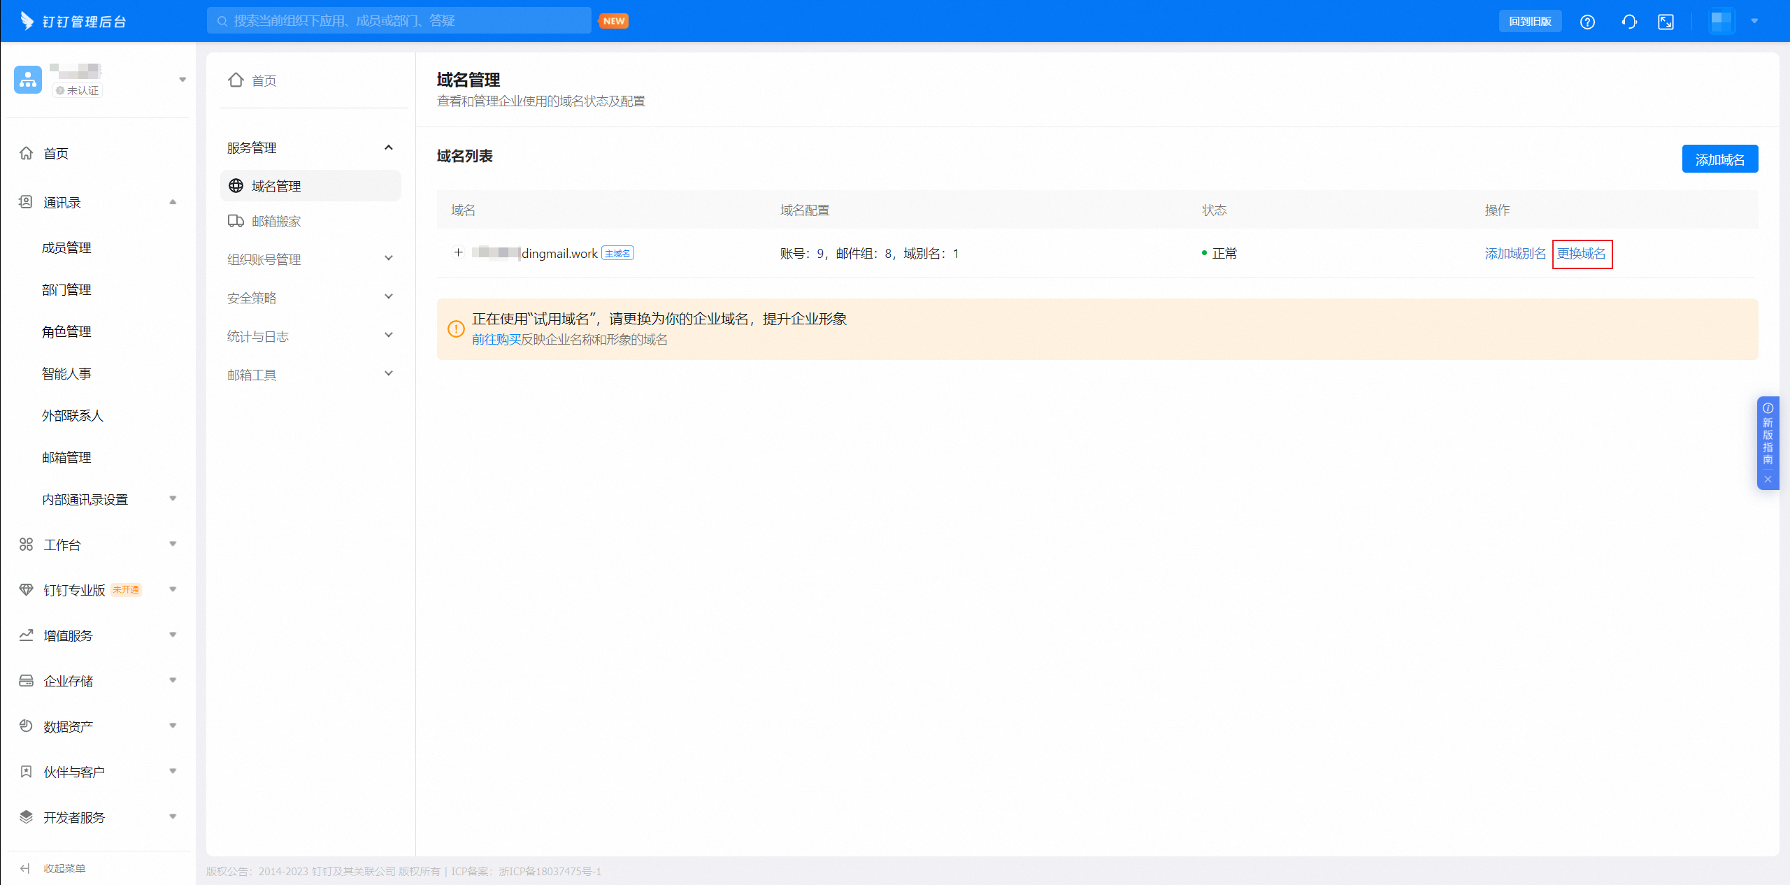Expand 内部通讯录设置 arrow

click(173, 498)
